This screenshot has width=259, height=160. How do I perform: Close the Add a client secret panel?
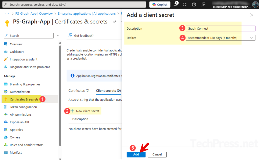pos(251,15)
